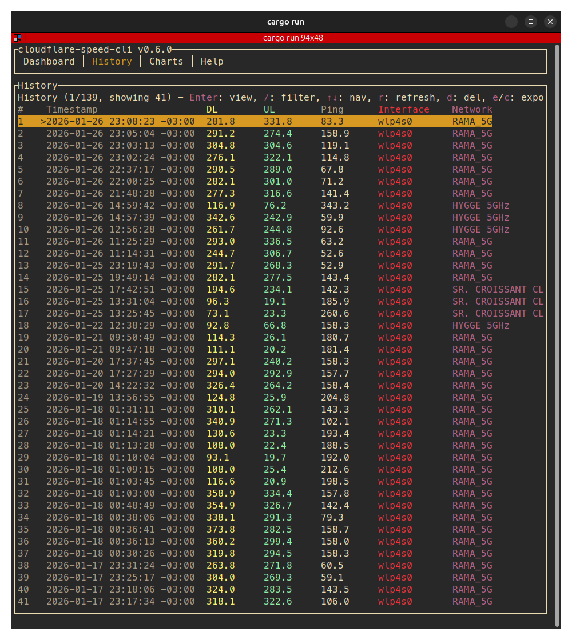Click the terminal window icon in the title bar

17,38
